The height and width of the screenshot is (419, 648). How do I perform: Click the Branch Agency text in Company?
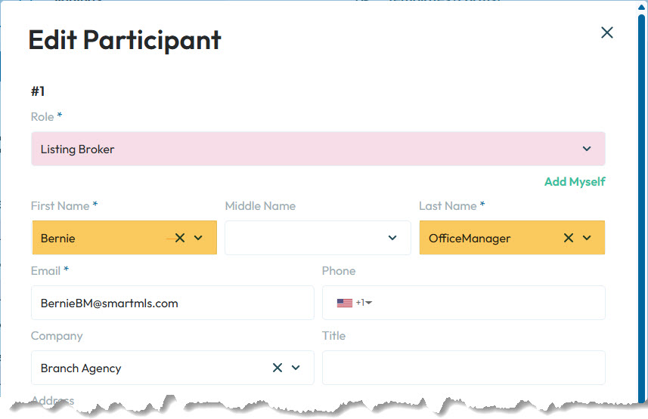tap(81, 368)
